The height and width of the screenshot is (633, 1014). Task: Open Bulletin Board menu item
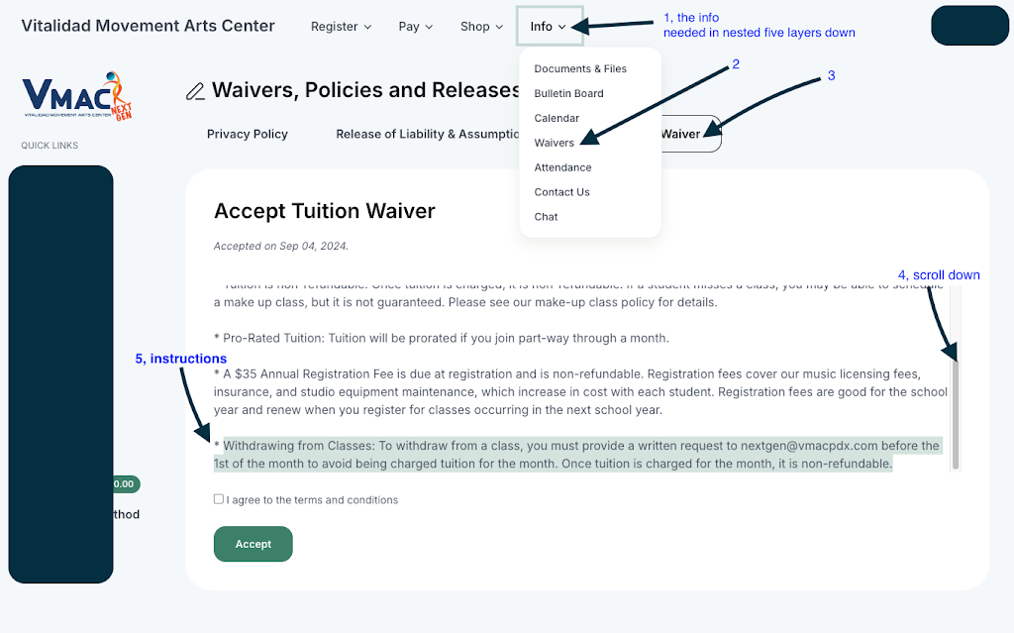point(568,94)
